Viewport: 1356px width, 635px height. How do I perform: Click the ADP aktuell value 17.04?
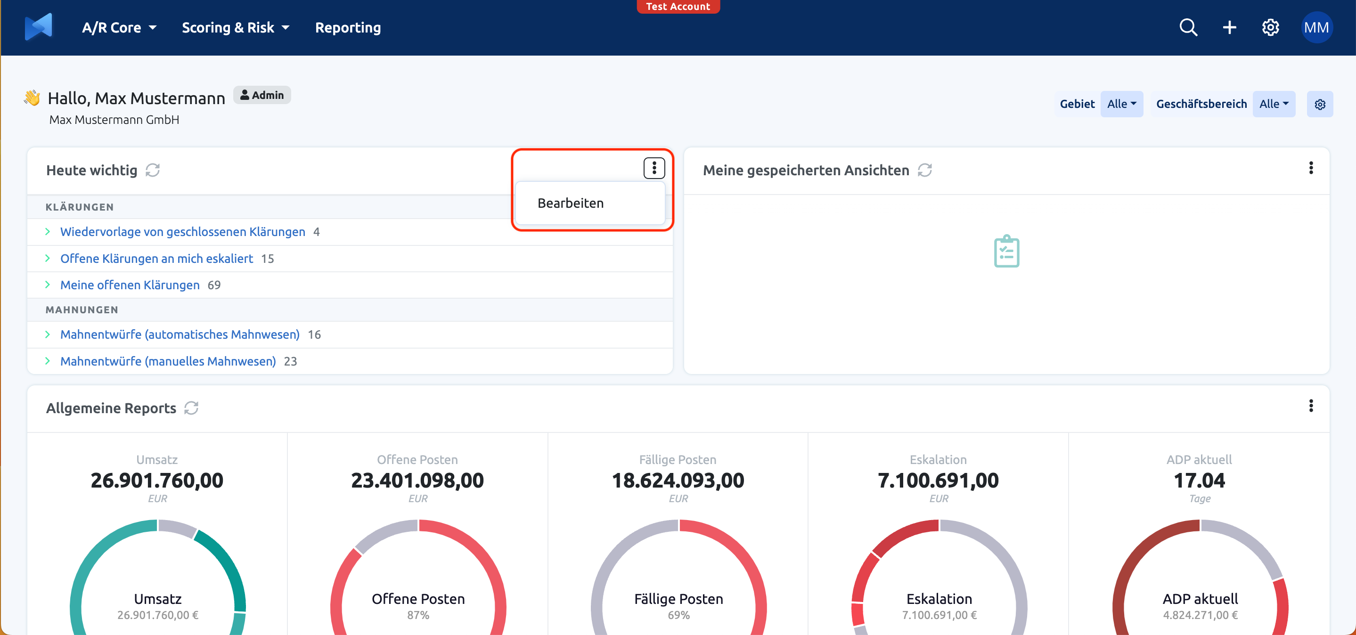(x=1199, y=480)
